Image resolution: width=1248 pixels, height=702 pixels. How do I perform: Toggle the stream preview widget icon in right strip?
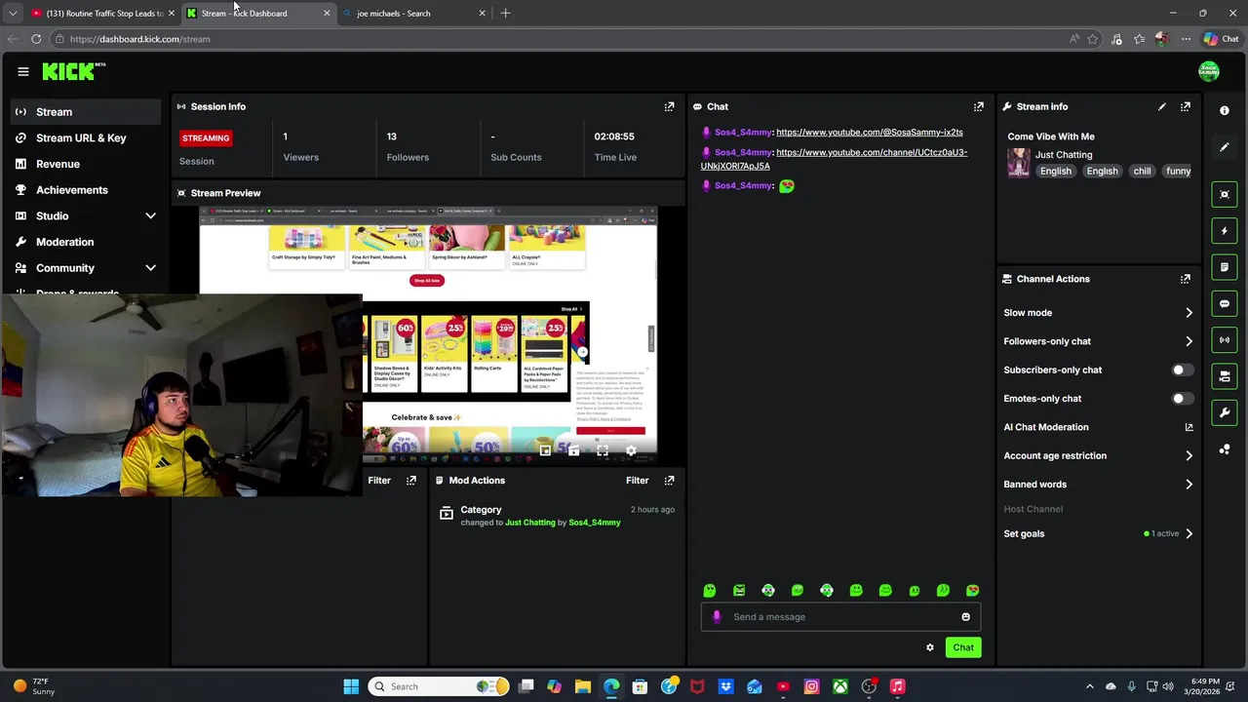pyautogui.click(x=1225, y=194)
